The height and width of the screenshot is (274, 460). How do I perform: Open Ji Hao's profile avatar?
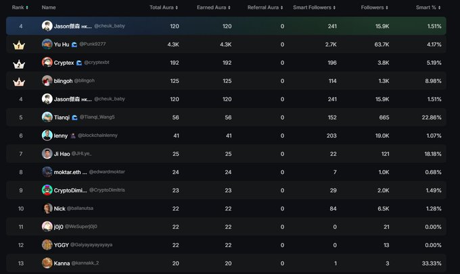[x=47, y=153]
